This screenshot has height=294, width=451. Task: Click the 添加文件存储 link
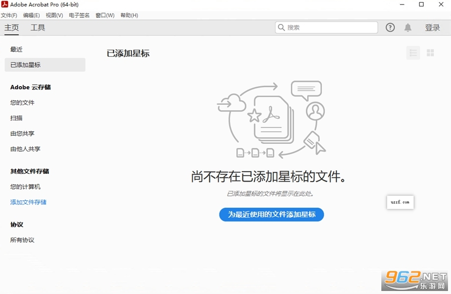[28, 202]
